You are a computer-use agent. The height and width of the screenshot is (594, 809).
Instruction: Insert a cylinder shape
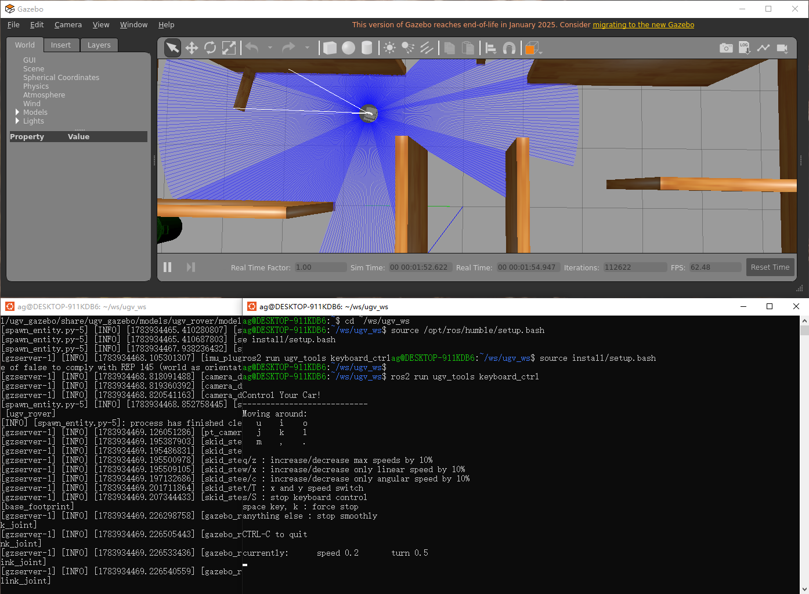(367, 48)
